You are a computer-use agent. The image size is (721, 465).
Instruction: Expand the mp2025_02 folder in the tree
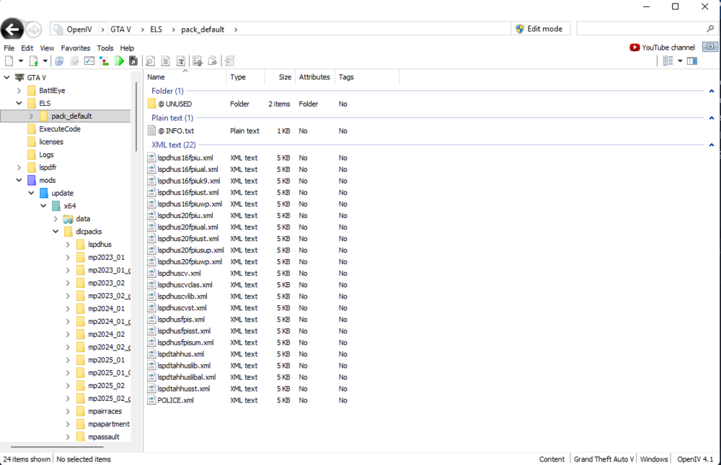(66, 385)
